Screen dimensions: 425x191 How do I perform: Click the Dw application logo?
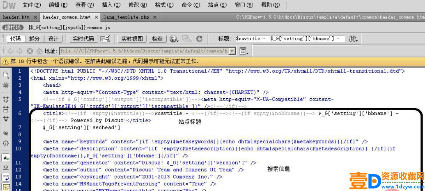coord(9,5)
